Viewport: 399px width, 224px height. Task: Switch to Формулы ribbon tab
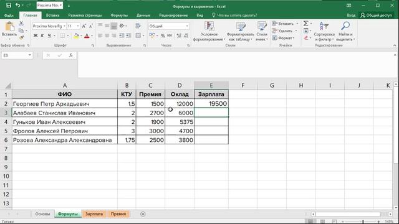click(x=119, y=15)
